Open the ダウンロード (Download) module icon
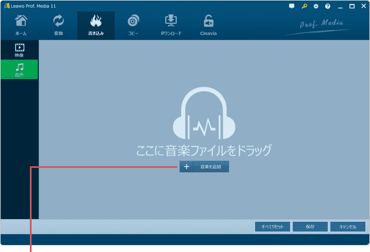 point(171,25)
